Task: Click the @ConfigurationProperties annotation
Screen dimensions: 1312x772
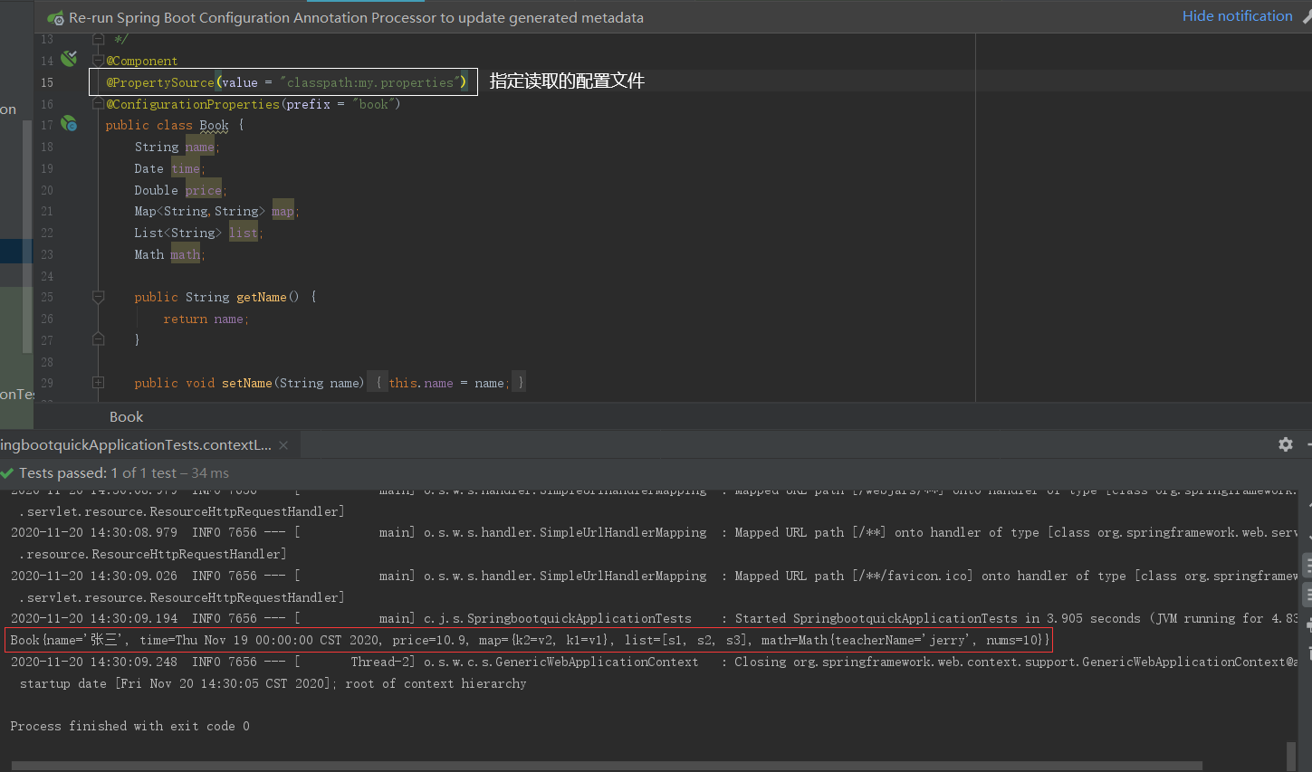Action: 193,104
